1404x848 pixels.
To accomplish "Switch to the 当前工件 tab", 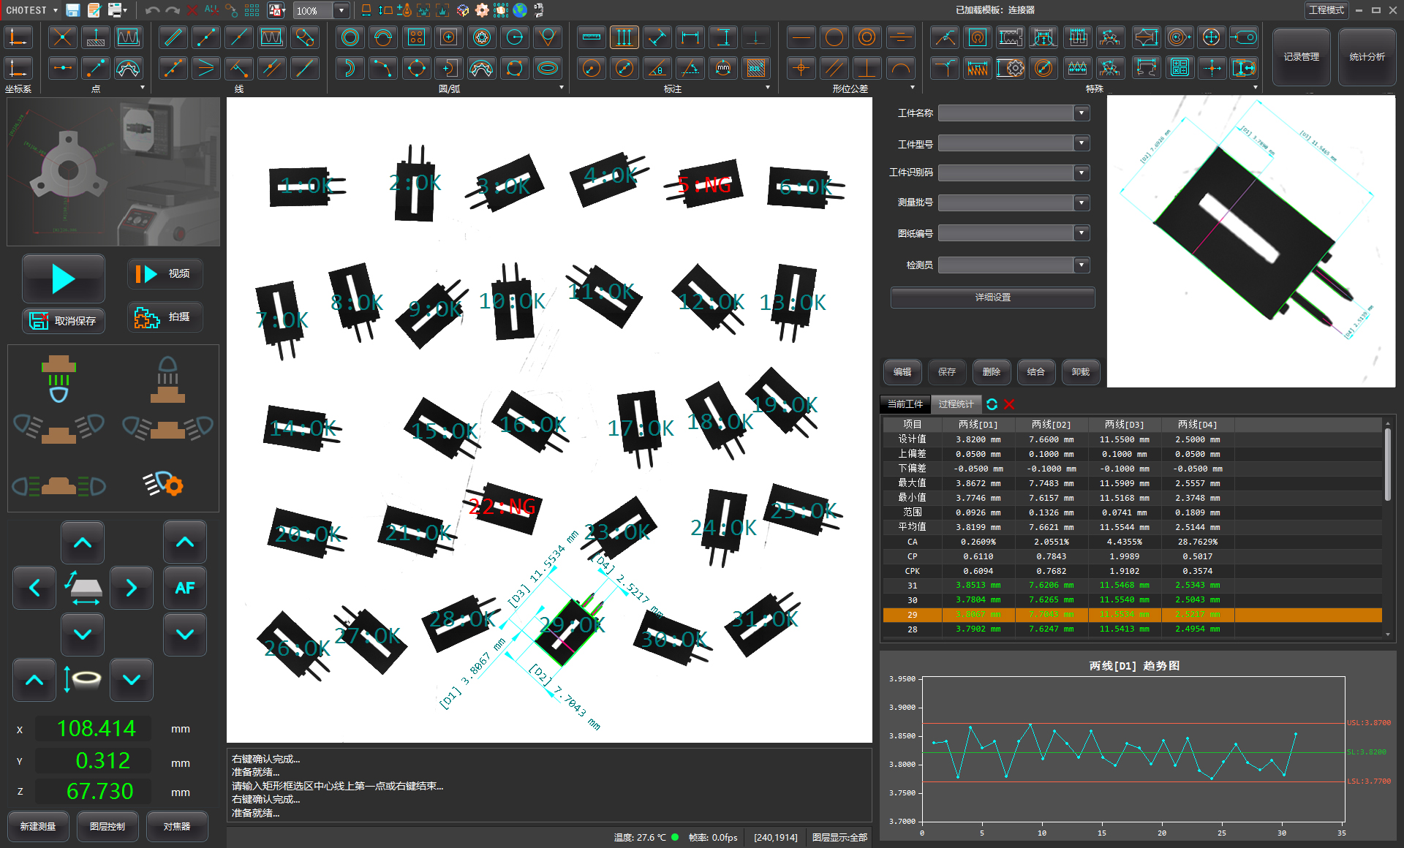I will (905, 404).
